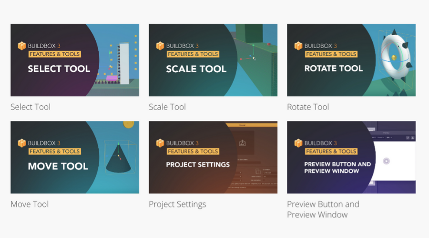Click the 'Rotate Tool' caption link
This screenshot has height=238, width=429.
[x=308, y=107]
